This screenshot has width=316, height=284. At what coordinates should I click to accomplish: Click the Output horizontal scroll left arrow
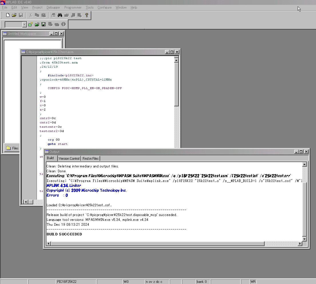click(x=49, y=244)
